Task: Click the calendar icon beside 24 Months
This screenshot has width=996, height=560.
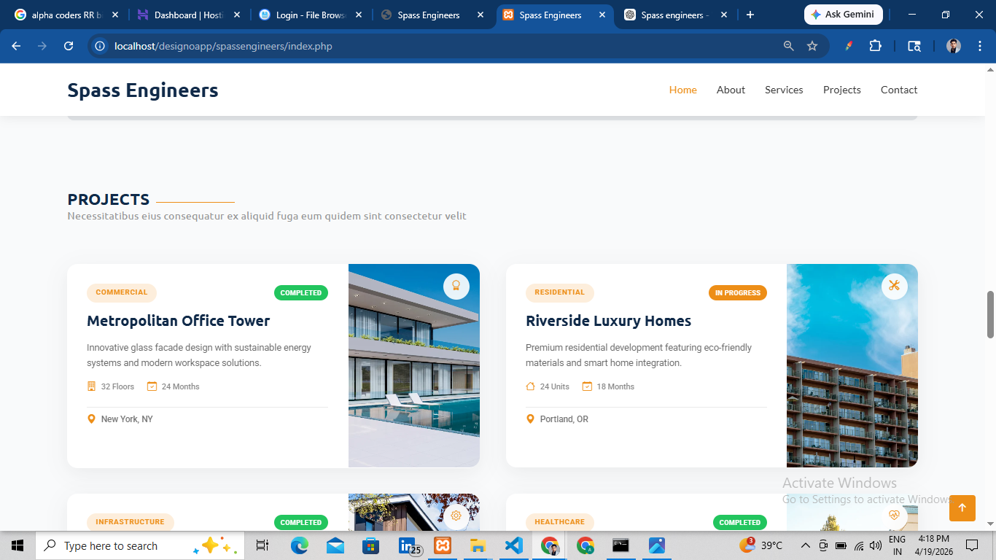Action: click(152, 386)
